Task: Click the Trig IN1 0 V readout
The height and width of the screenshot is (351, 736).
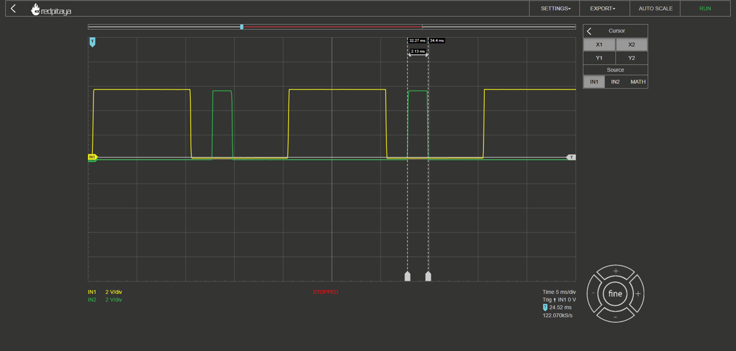Action: 559,300
